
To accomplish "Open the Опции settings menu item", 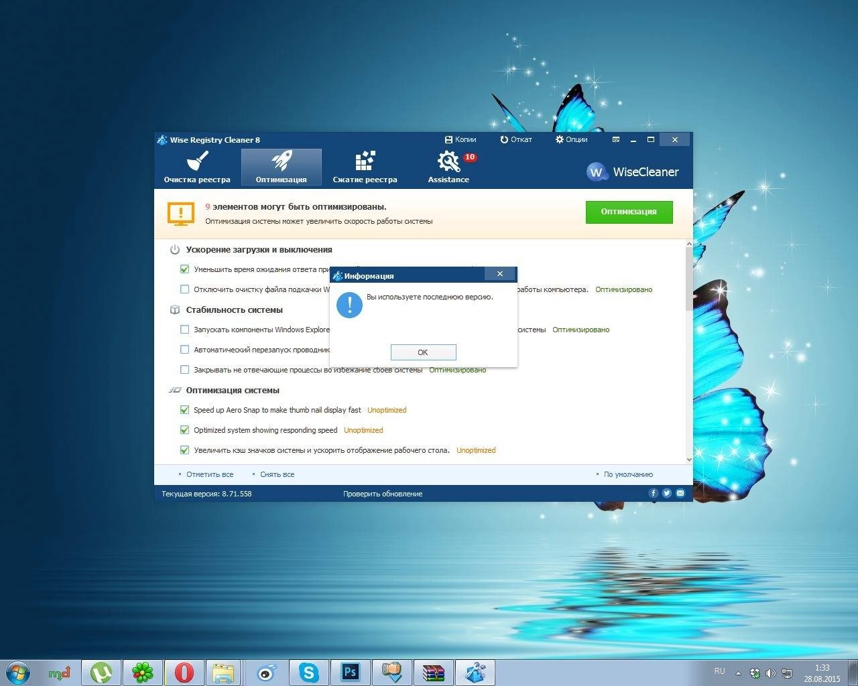I will (571, 139).
